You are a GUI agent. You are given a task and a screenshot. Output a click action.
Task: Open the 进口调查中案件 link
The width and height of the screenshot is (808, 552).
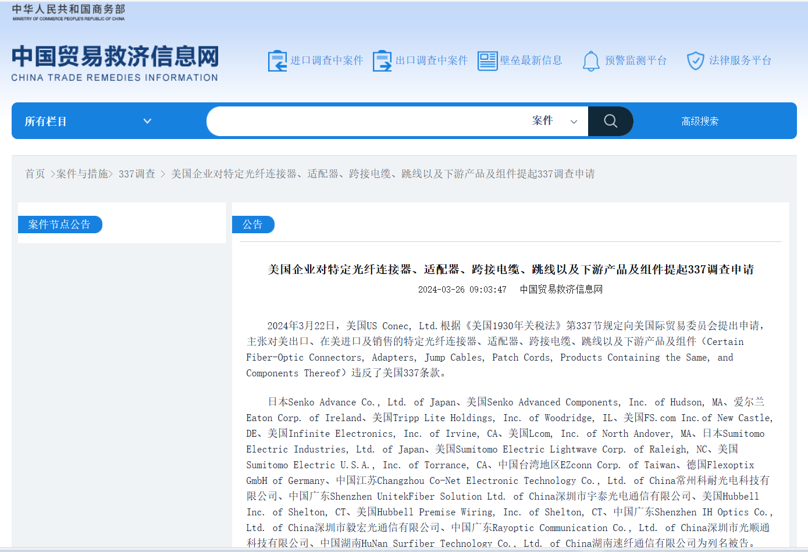tap(327, 60)
